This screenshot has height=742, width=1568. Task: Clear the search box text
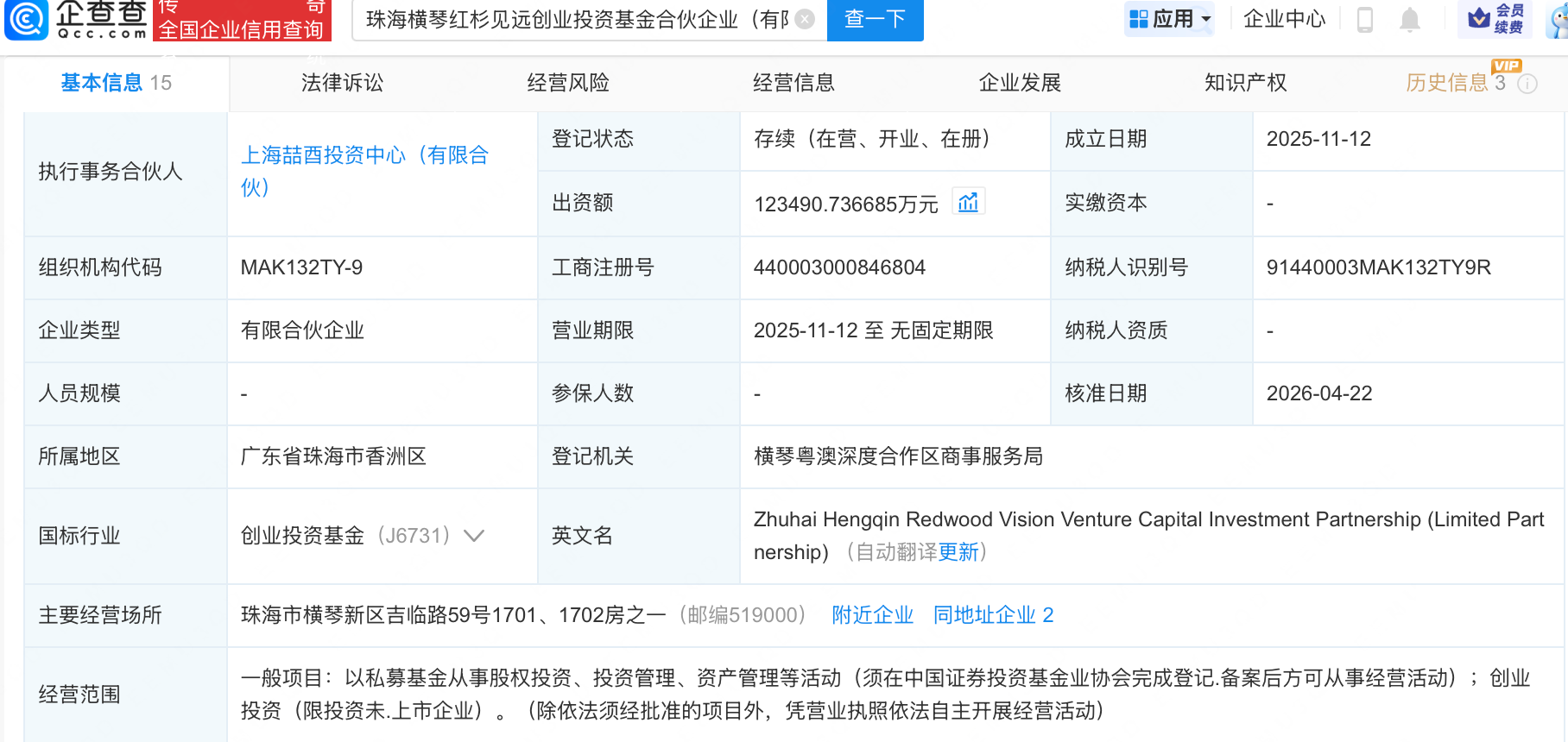pos(804,19)
